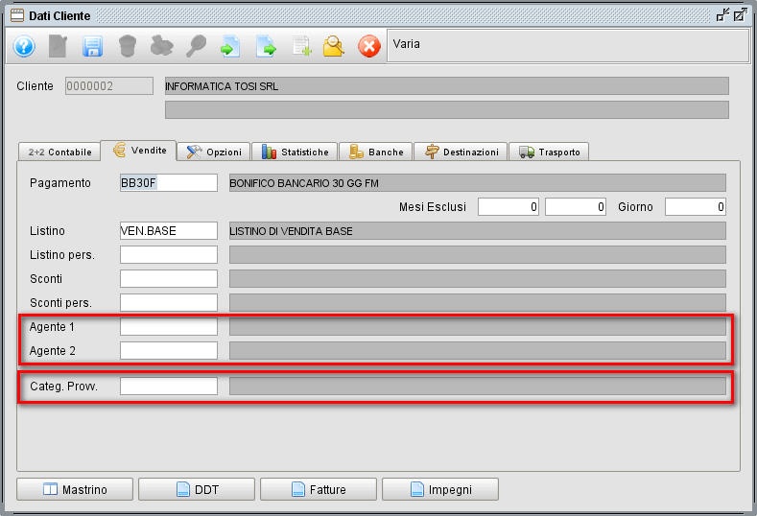Click the Listino field VEN.BASE
757x516 pixels.
(x=169, y=231)
